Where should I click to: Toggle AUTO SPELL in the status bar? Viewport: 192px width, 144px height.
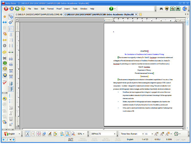tap(71, 140)
